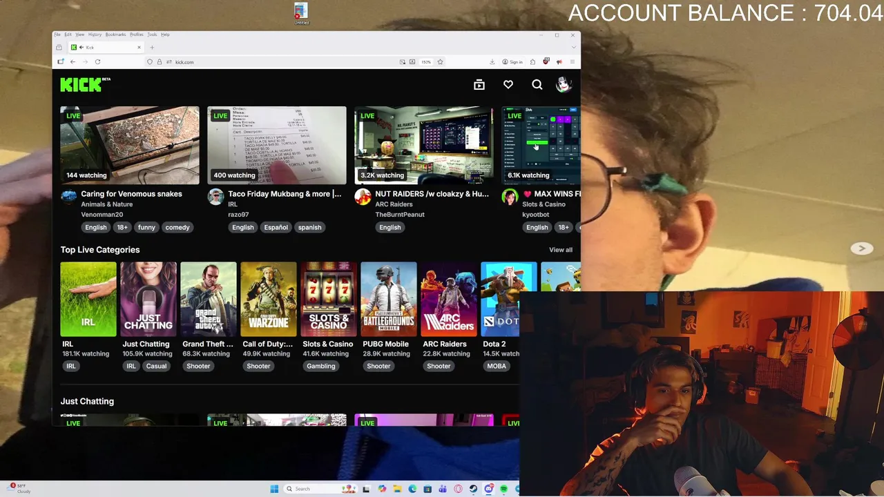Click the Casual tag under Just Chatting
Screen dimensions: 884x497
156,366
